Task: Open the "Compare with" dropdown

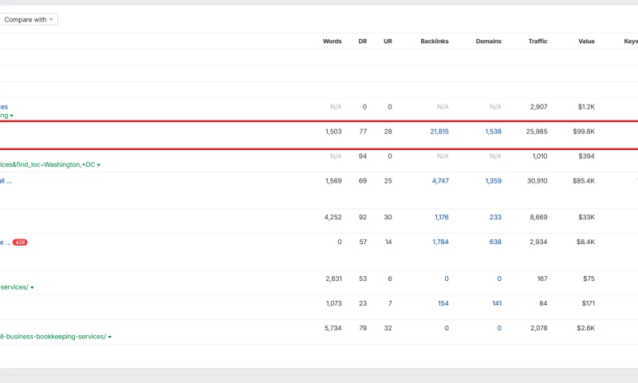Action: click(29, 19)
